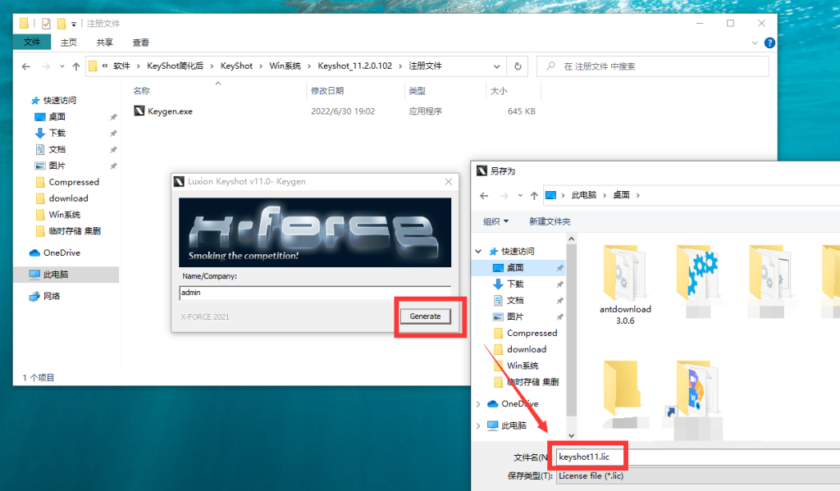Click the Keygen.exe file icon in Explorer
Viewport: 840px width, 491px height.
pyautogui.click(x=139, y=111)
